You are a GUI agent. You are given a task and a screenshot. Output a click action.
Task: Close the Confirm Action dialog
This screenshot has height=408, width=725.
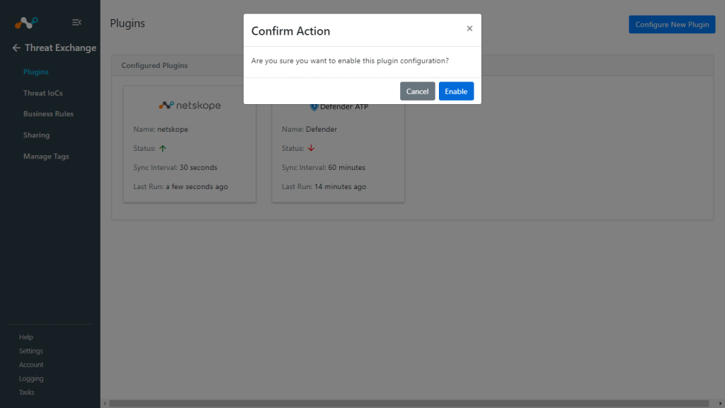click(x=469, y=28)
